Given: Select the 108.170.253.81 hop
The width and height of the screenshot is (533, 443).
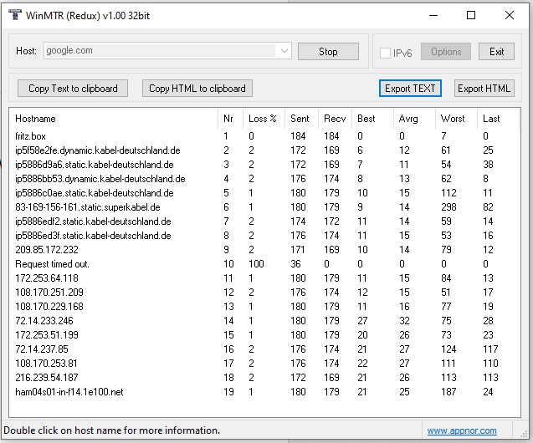Looking at the screenshot, I should coord(46,364).
